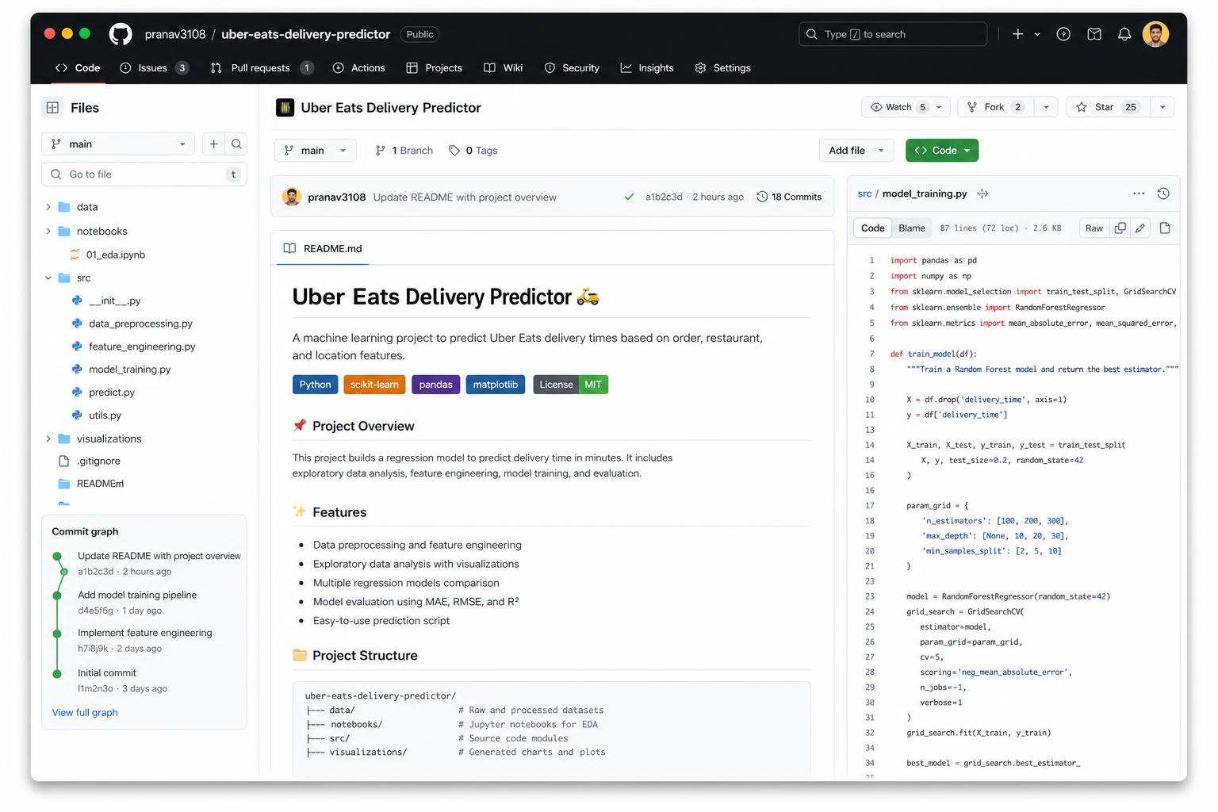Viewport: 1218px width, 812px height.
Task: Open the file history clock icon
Action: [1163, 193]
